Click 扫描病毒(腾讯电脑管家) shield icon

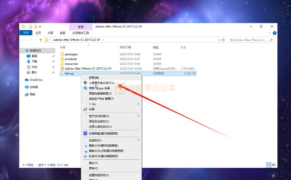85,133
